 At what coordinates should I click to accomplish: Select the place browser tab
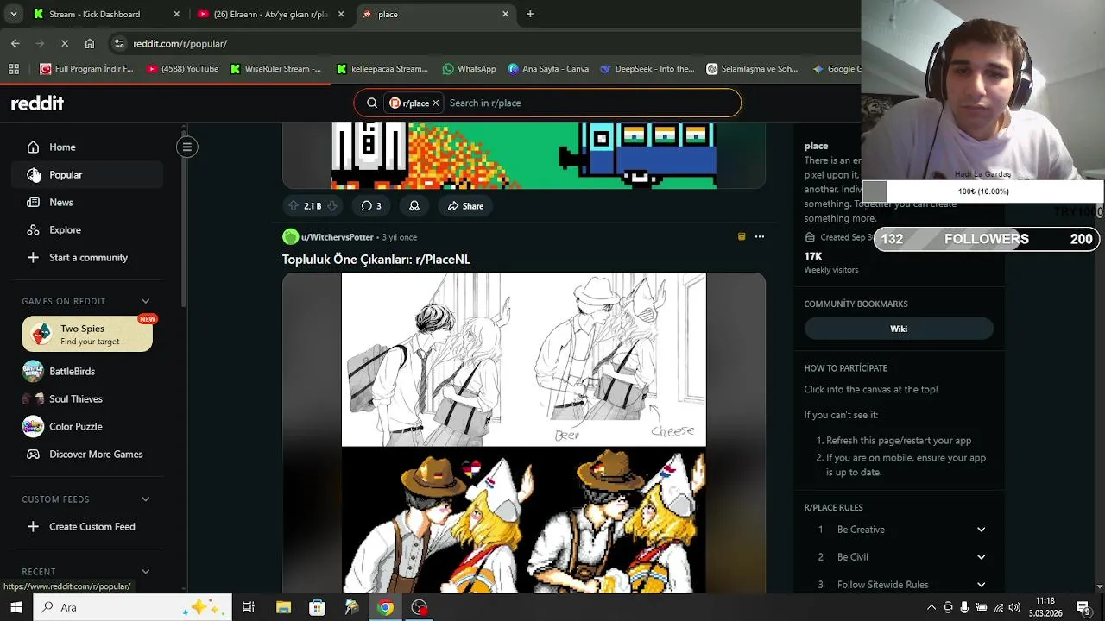435,15
